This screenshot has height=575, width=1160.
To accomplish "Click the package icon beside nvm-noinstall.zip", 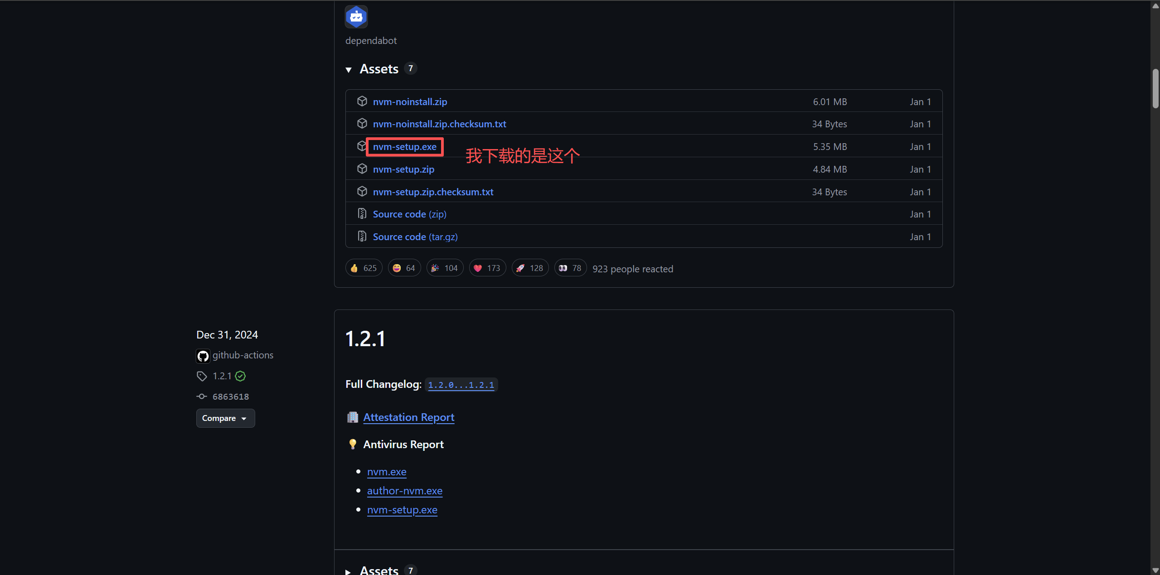I will 362,101.
